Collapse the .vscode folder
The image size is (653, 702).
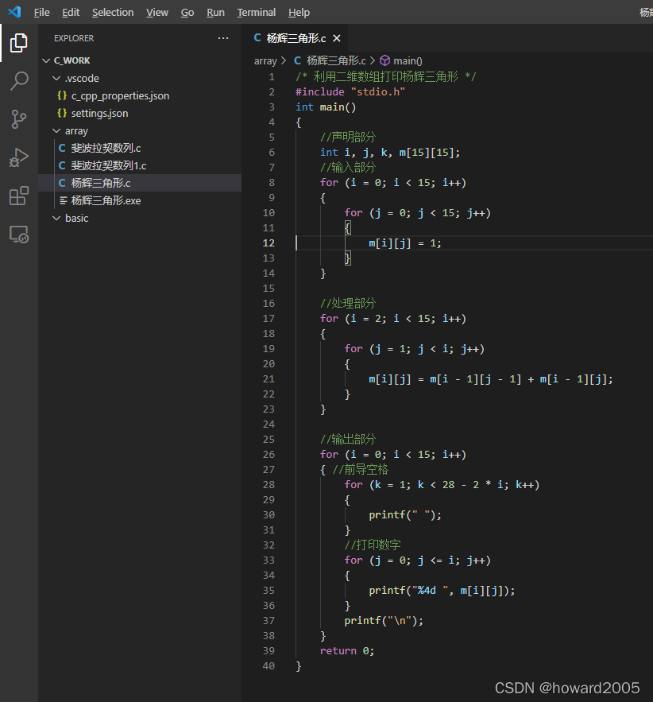(x=56, y=78)
